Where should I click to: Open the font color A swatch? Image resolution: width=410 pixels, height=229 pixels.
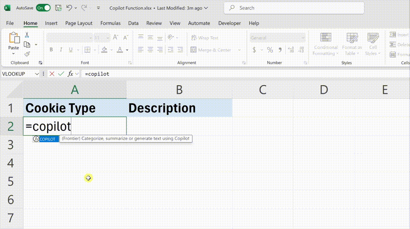(120, 49)
